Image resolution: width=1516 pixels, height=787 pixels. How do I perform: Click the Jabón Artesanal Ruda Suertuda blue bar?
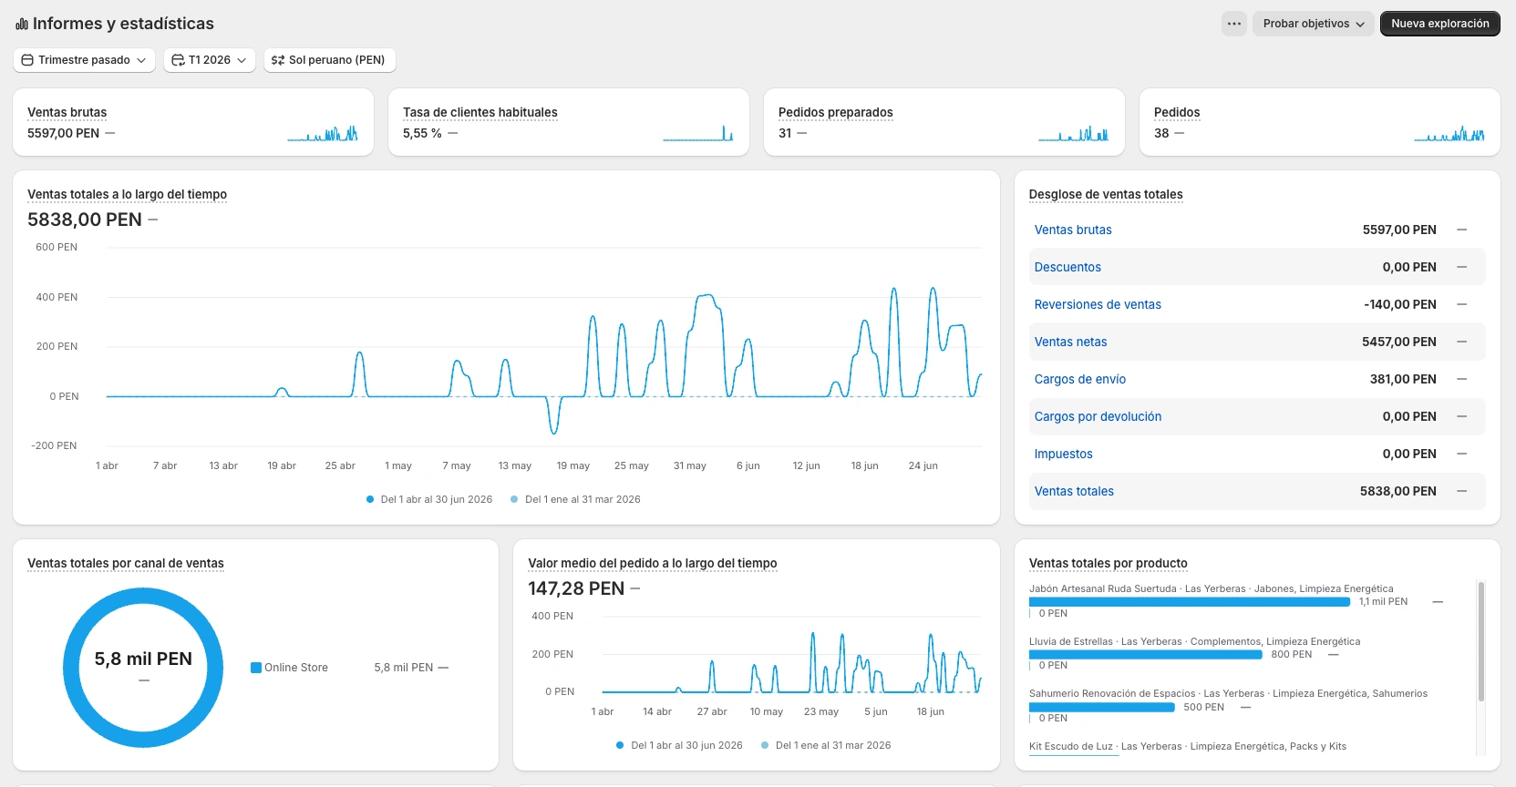pos(1190,602)
